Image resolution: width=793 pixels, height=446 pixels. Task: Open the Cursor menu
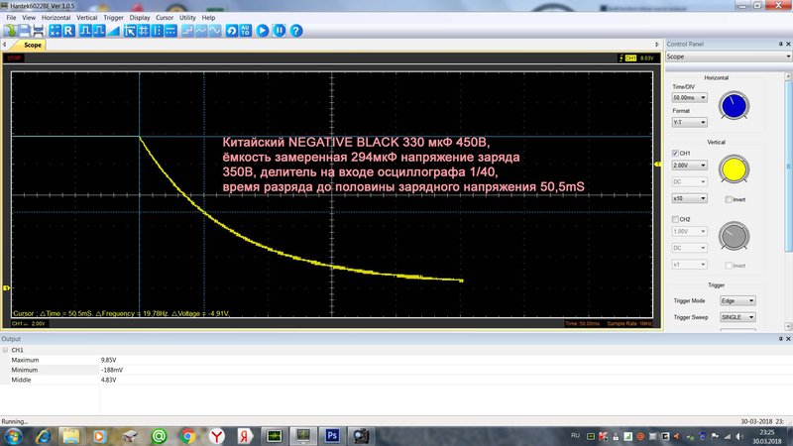pyautogui.click(x=165, y=17)
